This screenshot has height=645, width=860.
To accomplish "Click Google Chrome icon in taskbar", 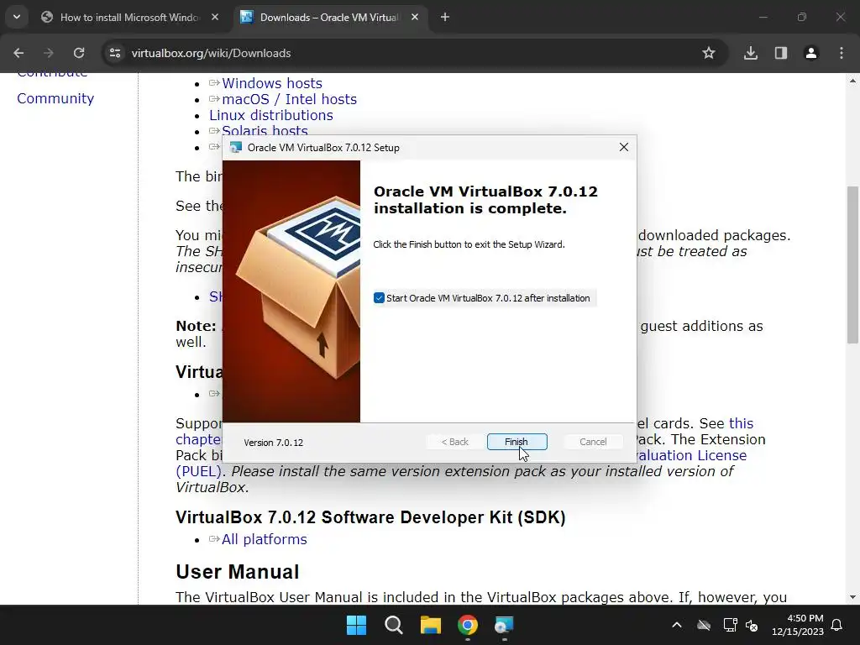I will coord(468,625).
